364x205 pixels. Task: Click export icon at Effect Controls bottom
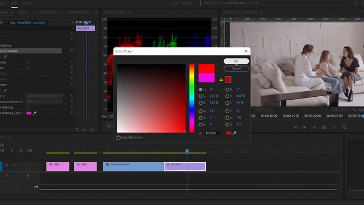(x=92, y=130)
